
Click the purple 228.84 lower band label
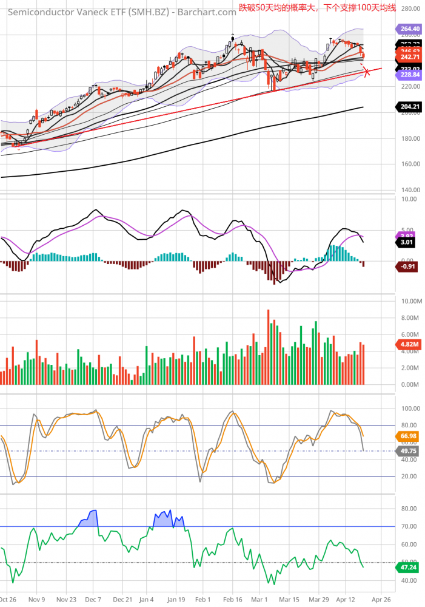tap(407, 74)
